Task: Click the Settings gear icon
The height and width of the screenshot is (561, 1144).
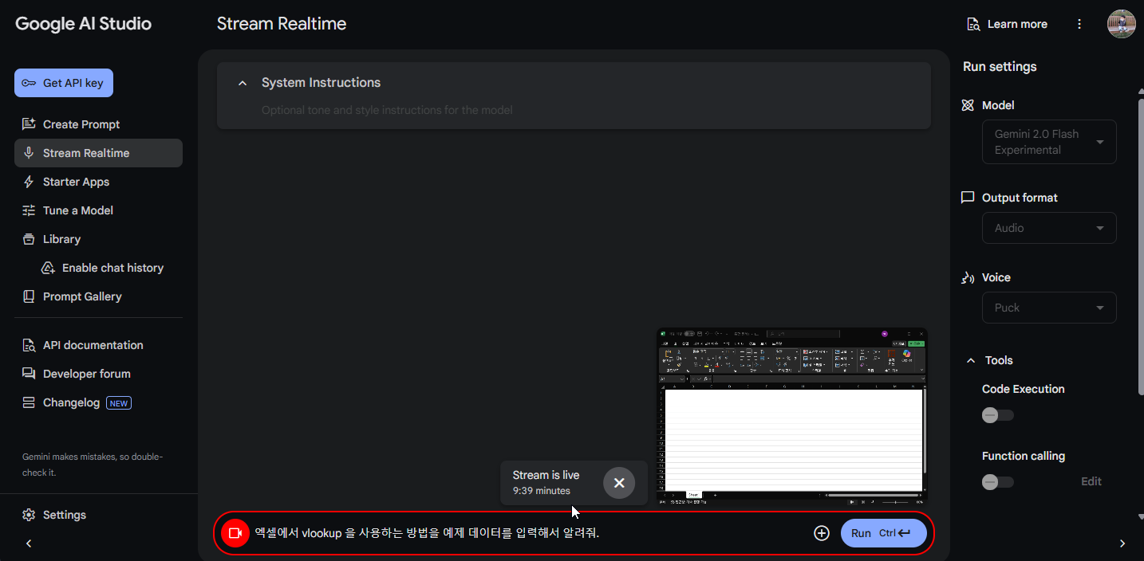Action: [x=29, y=515]
